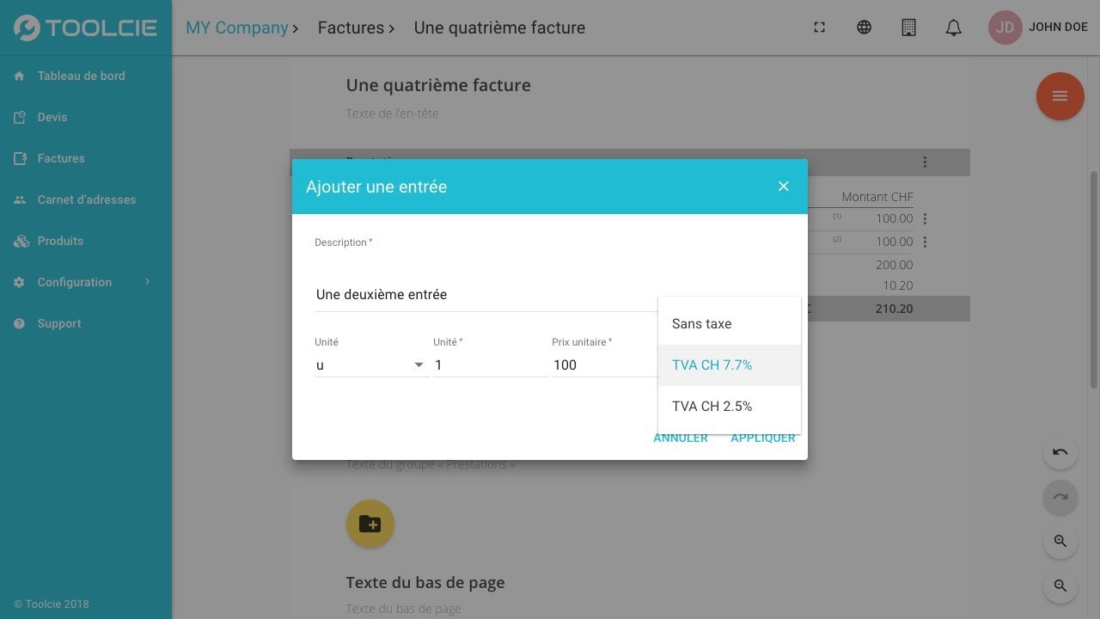Open the notifications bell
The image size is (1100, 619).
point(953,28)
